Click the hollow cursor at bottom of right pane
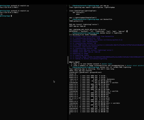This screenshot has height=120, width=144. point(70,113)
